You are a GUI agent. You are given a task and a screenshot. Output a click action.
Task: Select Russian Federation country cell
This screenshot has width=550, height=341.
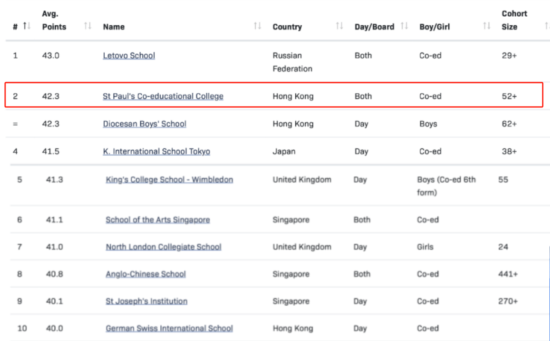coord(292,62)
